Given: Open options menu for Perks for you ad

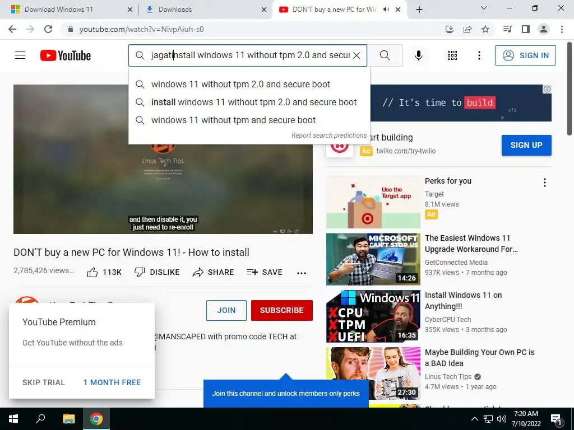Looking at the screenshot, I should coord(545,183).
